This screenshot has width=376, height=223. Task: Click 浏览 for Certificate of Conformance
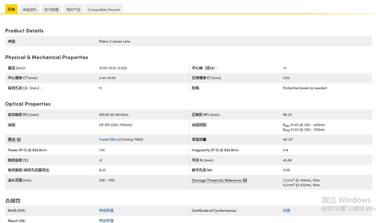point(286,211)
